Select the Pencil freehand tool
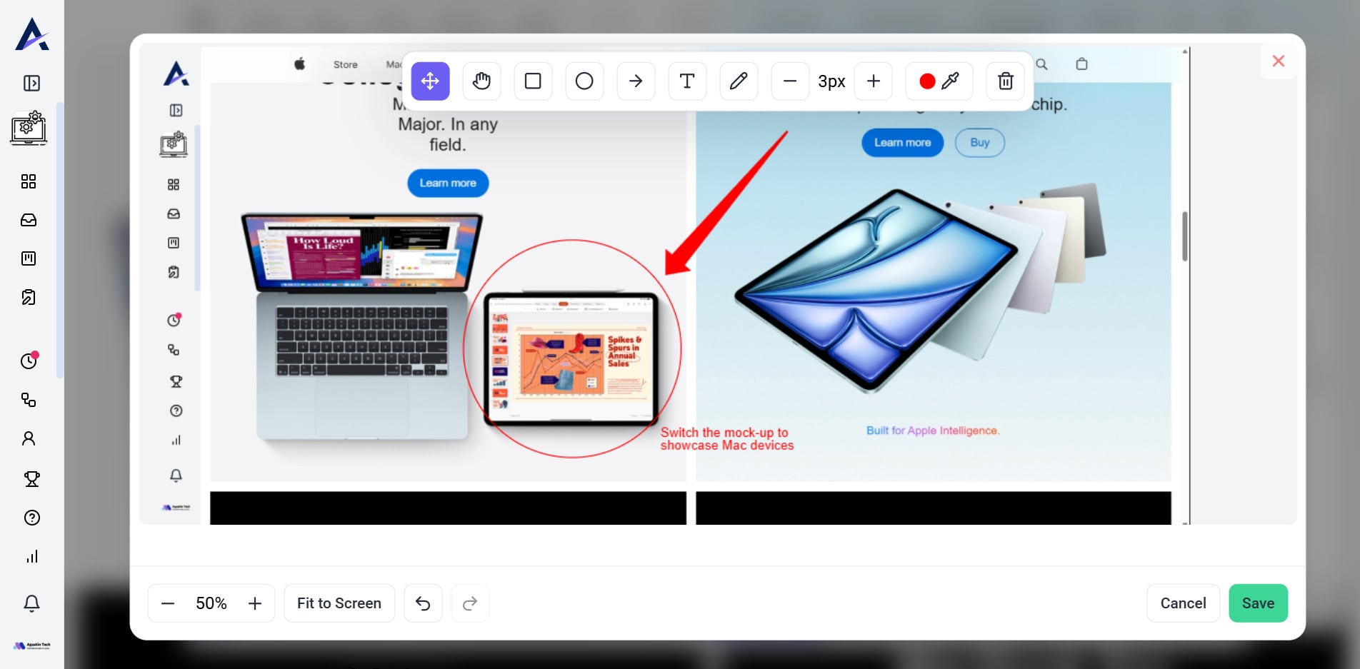 pos(739,81)
